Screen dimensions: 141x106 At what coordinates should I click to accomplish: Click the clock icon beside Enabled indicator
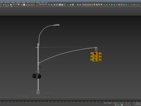tap(122, 105)
